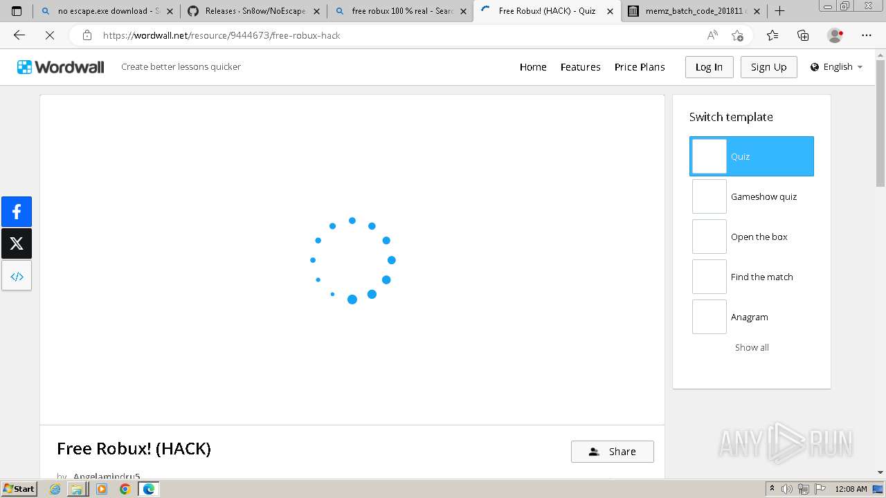Image resolution: width=886 pixels, height=498 pixels.
Task: Open the Favorites list
Action: (x=772, y=35)
